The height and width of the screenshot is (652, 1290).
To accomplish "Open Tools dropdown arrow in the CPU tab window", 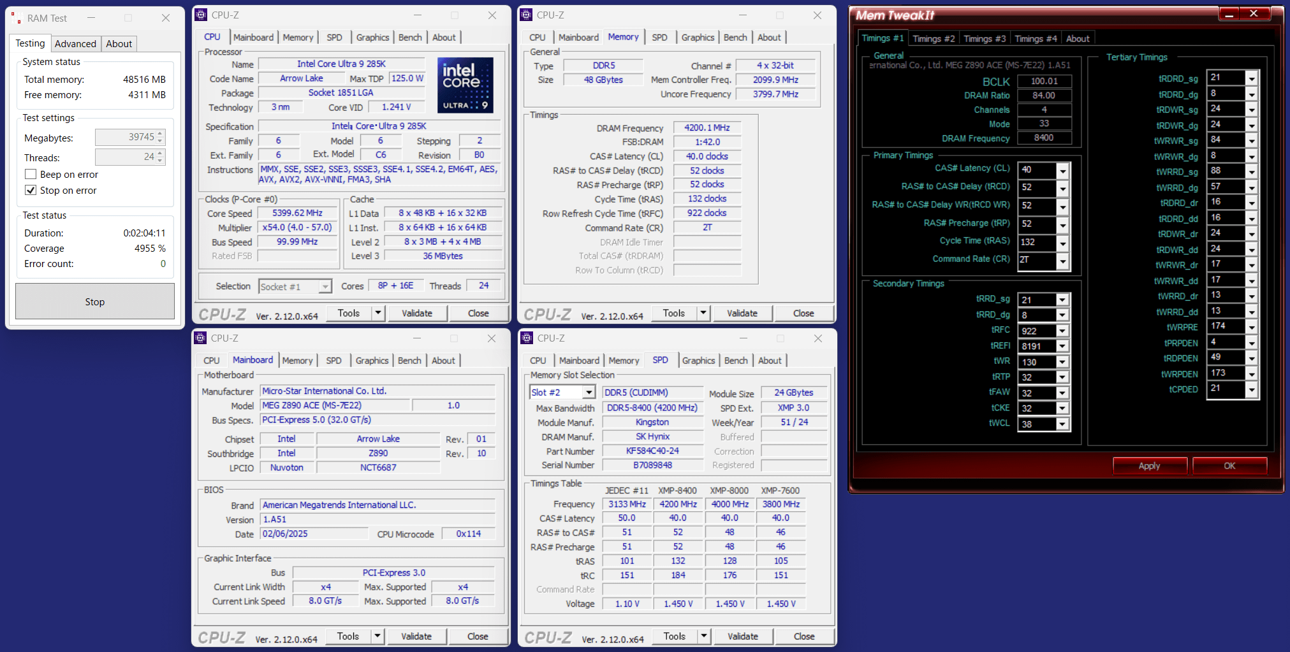I will click(377, 313).
